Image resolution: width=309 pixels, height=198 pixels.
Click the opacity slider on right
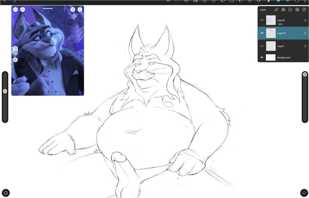click(x=305, y=97)
